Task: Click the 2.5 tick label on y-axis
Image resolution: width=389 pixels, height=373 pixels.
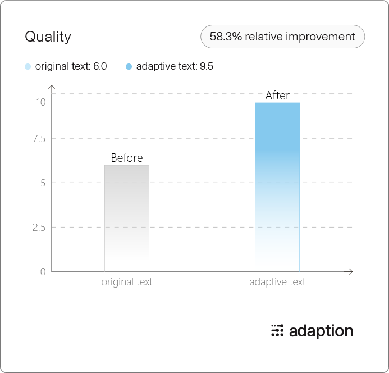Action: [39, 228]
